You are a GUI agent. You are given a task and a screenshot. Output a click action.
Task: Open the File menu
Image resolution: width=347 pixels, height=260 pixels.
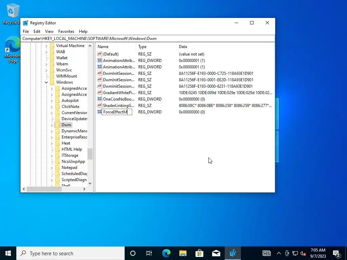tap(26, 31)
